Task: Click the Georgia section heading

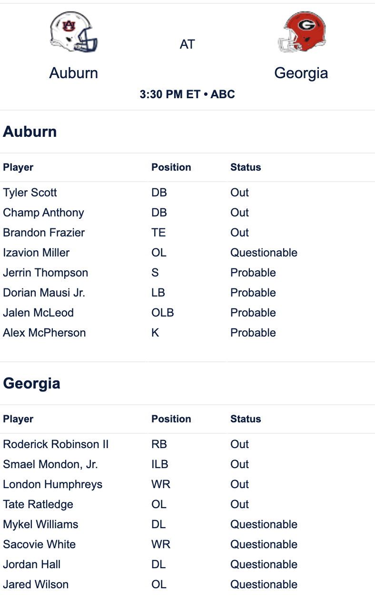Action: click(31, 383)
